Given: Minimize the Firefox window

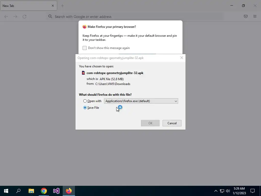Looking at the screenshot, I should pos(231,6).
